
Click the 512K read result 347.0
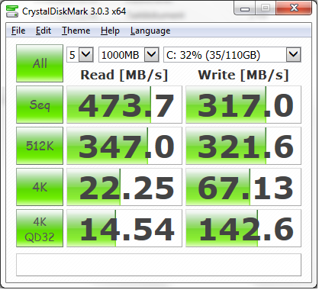(x=124, y=146)
